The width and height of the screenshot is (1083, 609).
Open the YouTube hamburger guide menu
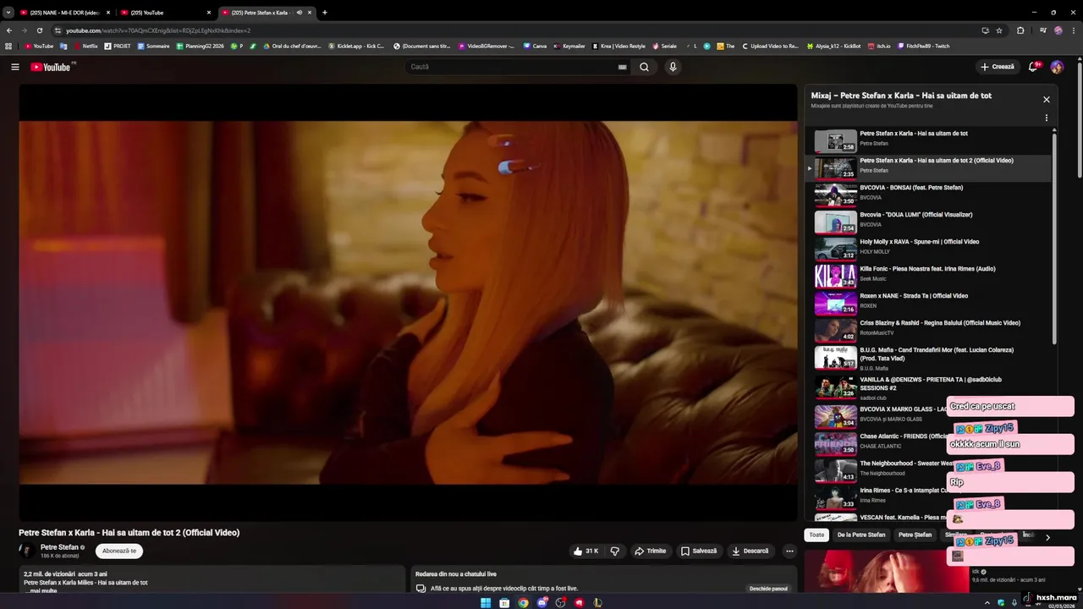coord(14,67)
